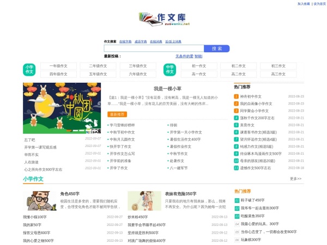Select the 初二作文 category
Viewport: 327px width, 245px height.
pos(239,66)
